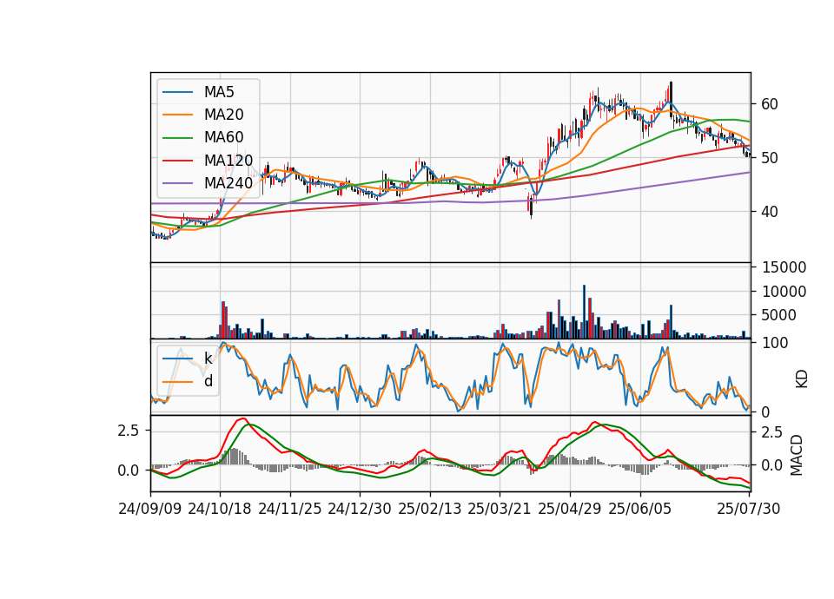Click the date label 25/06/05
This screenshot has width=834, height=599.
click(x=640, y=509)
